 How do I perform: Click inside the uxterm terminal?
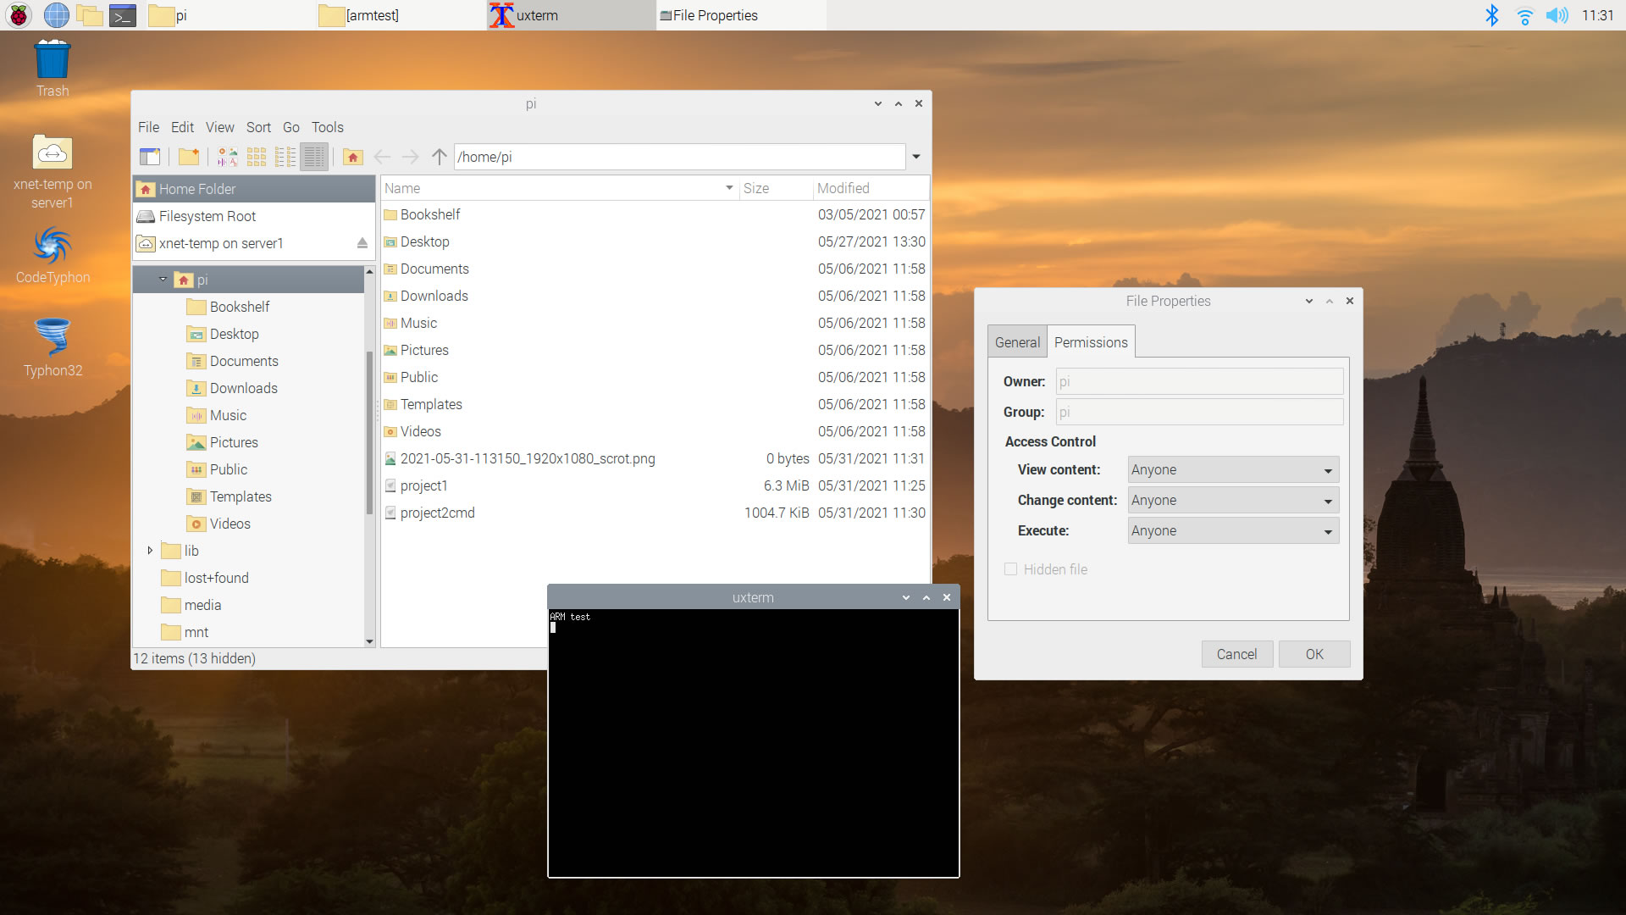click(753, 742)
